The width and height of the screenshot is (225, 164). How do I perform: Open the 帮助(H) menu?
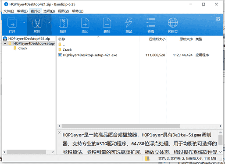(78, 11)
